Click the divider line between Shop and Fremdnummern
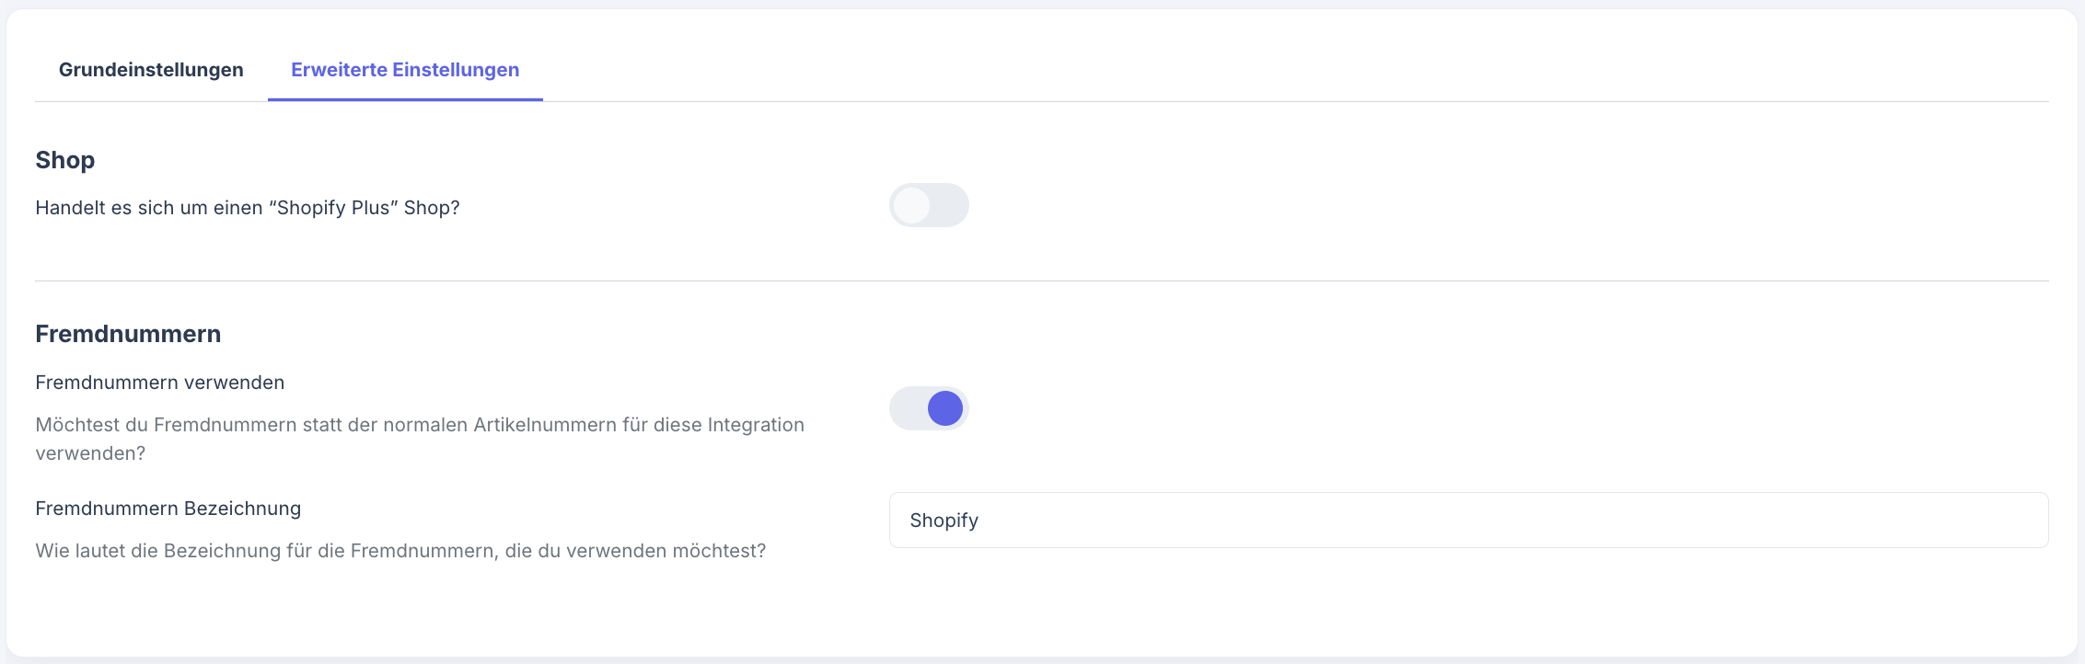This screenshot has height=664, width=2085. (x=1040, y=280)
